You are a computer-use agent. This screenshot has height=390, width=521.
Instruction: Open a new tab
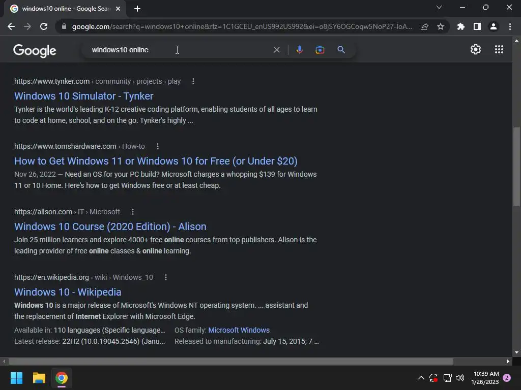[x=137, y=9]
